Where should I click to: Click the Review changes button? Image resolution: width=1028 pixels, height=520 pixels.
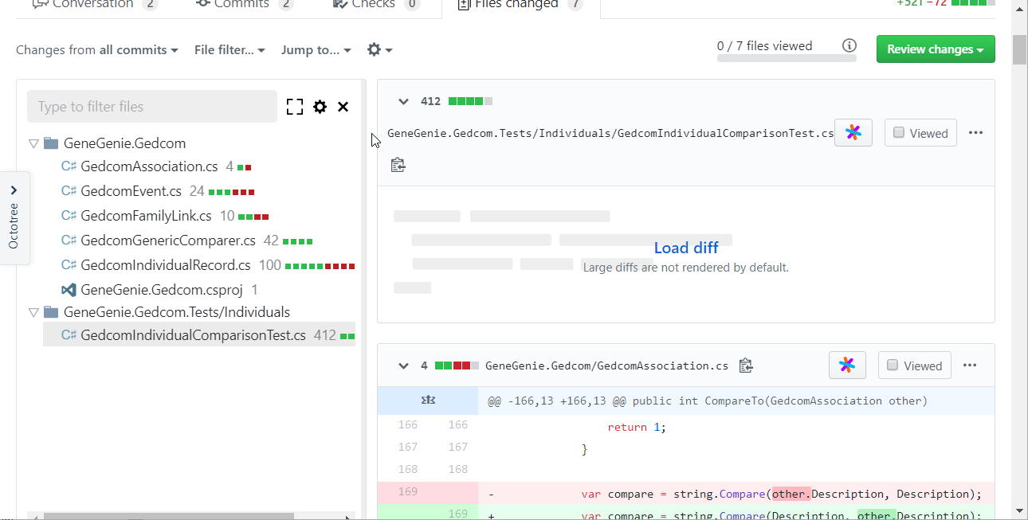tap(935, 49)
